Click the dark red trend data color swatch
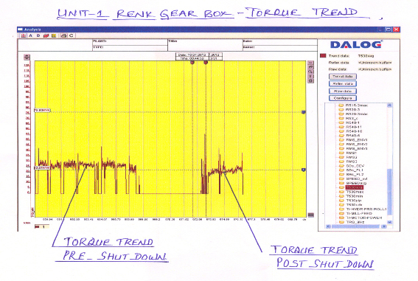Screen dimensions: 418x281 click(323, 56)
